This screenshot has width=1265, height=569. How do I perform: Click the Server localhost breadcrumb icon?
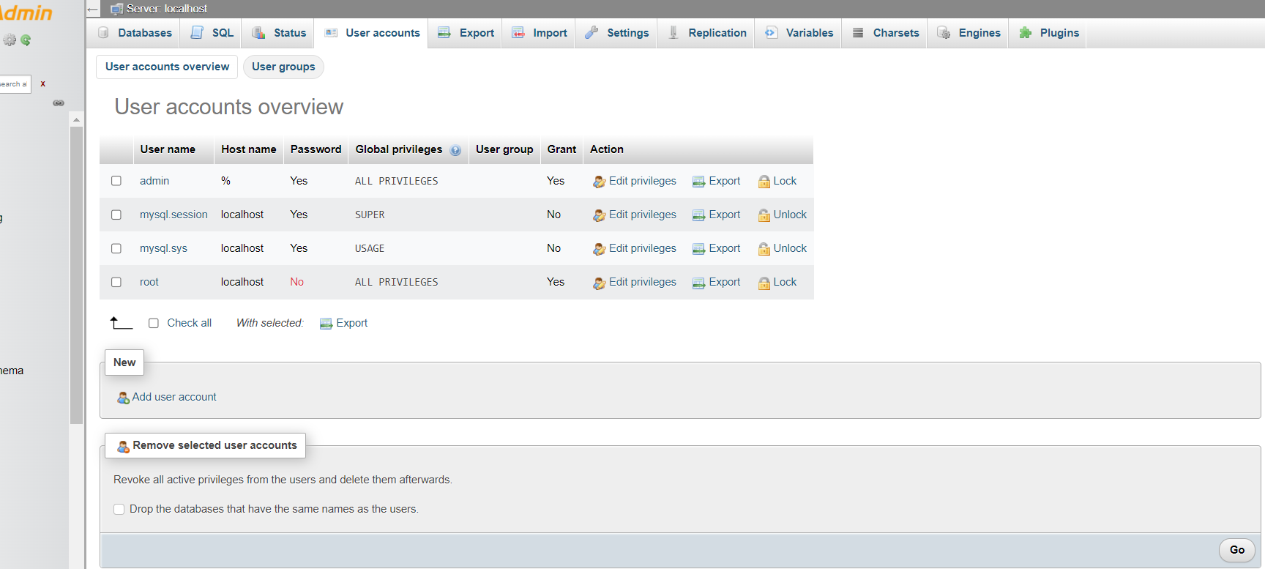[x=116, y=9]
